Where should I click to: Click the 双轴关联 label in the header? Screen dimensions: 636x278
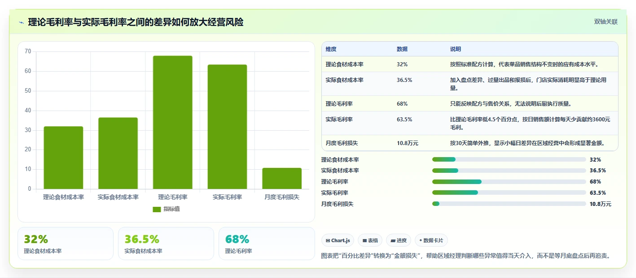(x=606, y=21)
